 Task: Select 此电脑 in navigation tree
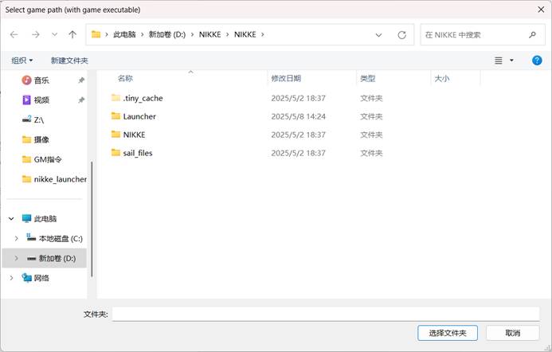[45, 218]
